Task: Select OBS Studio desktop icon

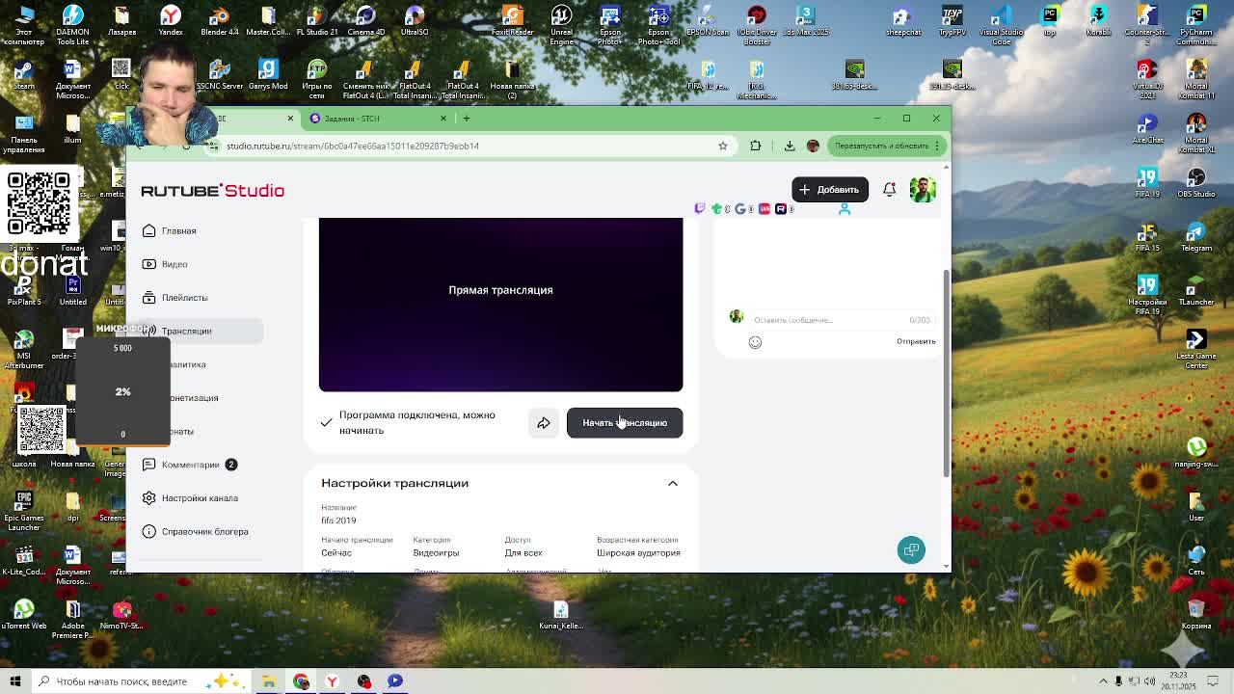Action: point(1196,183)
